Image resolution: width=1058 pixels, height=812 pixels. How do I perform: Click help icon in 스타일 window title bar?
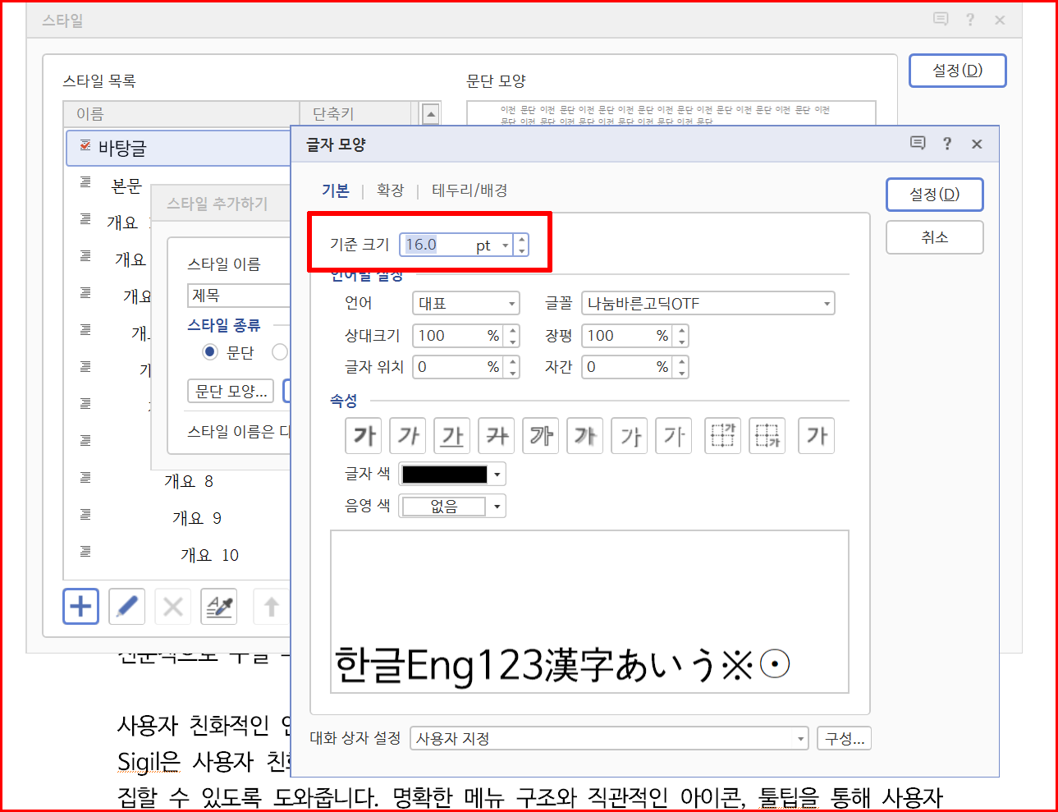tap(970, 20)
